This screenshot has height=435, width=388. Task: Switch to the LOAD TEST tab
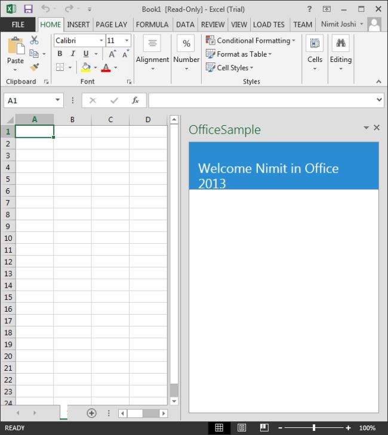coord(269,24)
